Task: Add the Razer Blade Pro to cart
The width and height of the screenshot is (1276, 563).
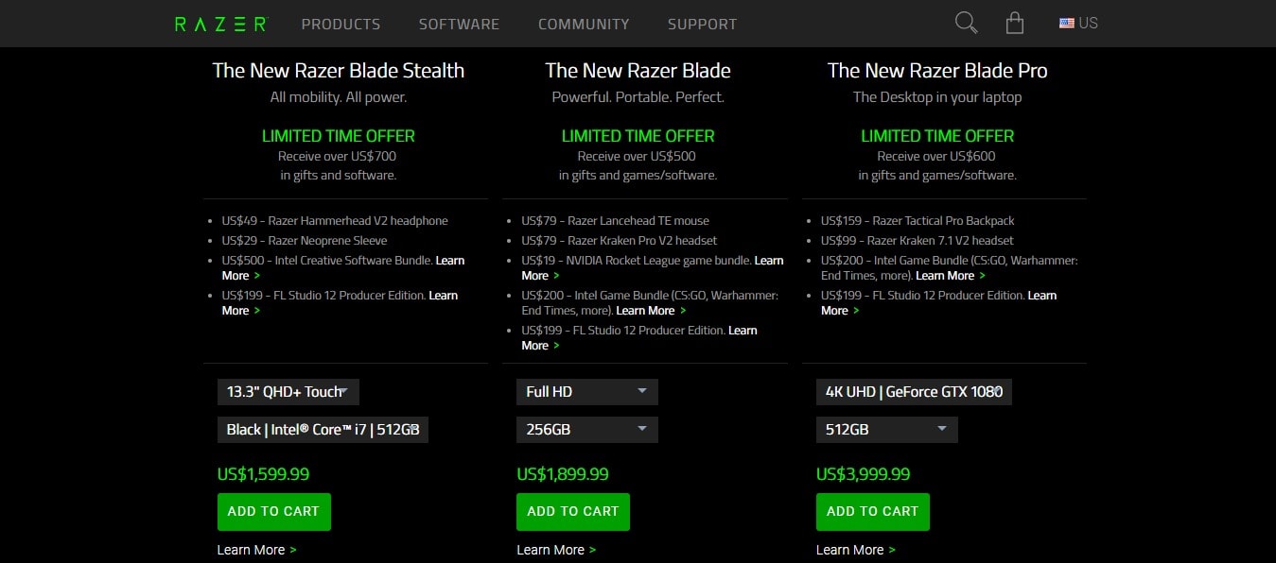Action: tap(873, 511)
